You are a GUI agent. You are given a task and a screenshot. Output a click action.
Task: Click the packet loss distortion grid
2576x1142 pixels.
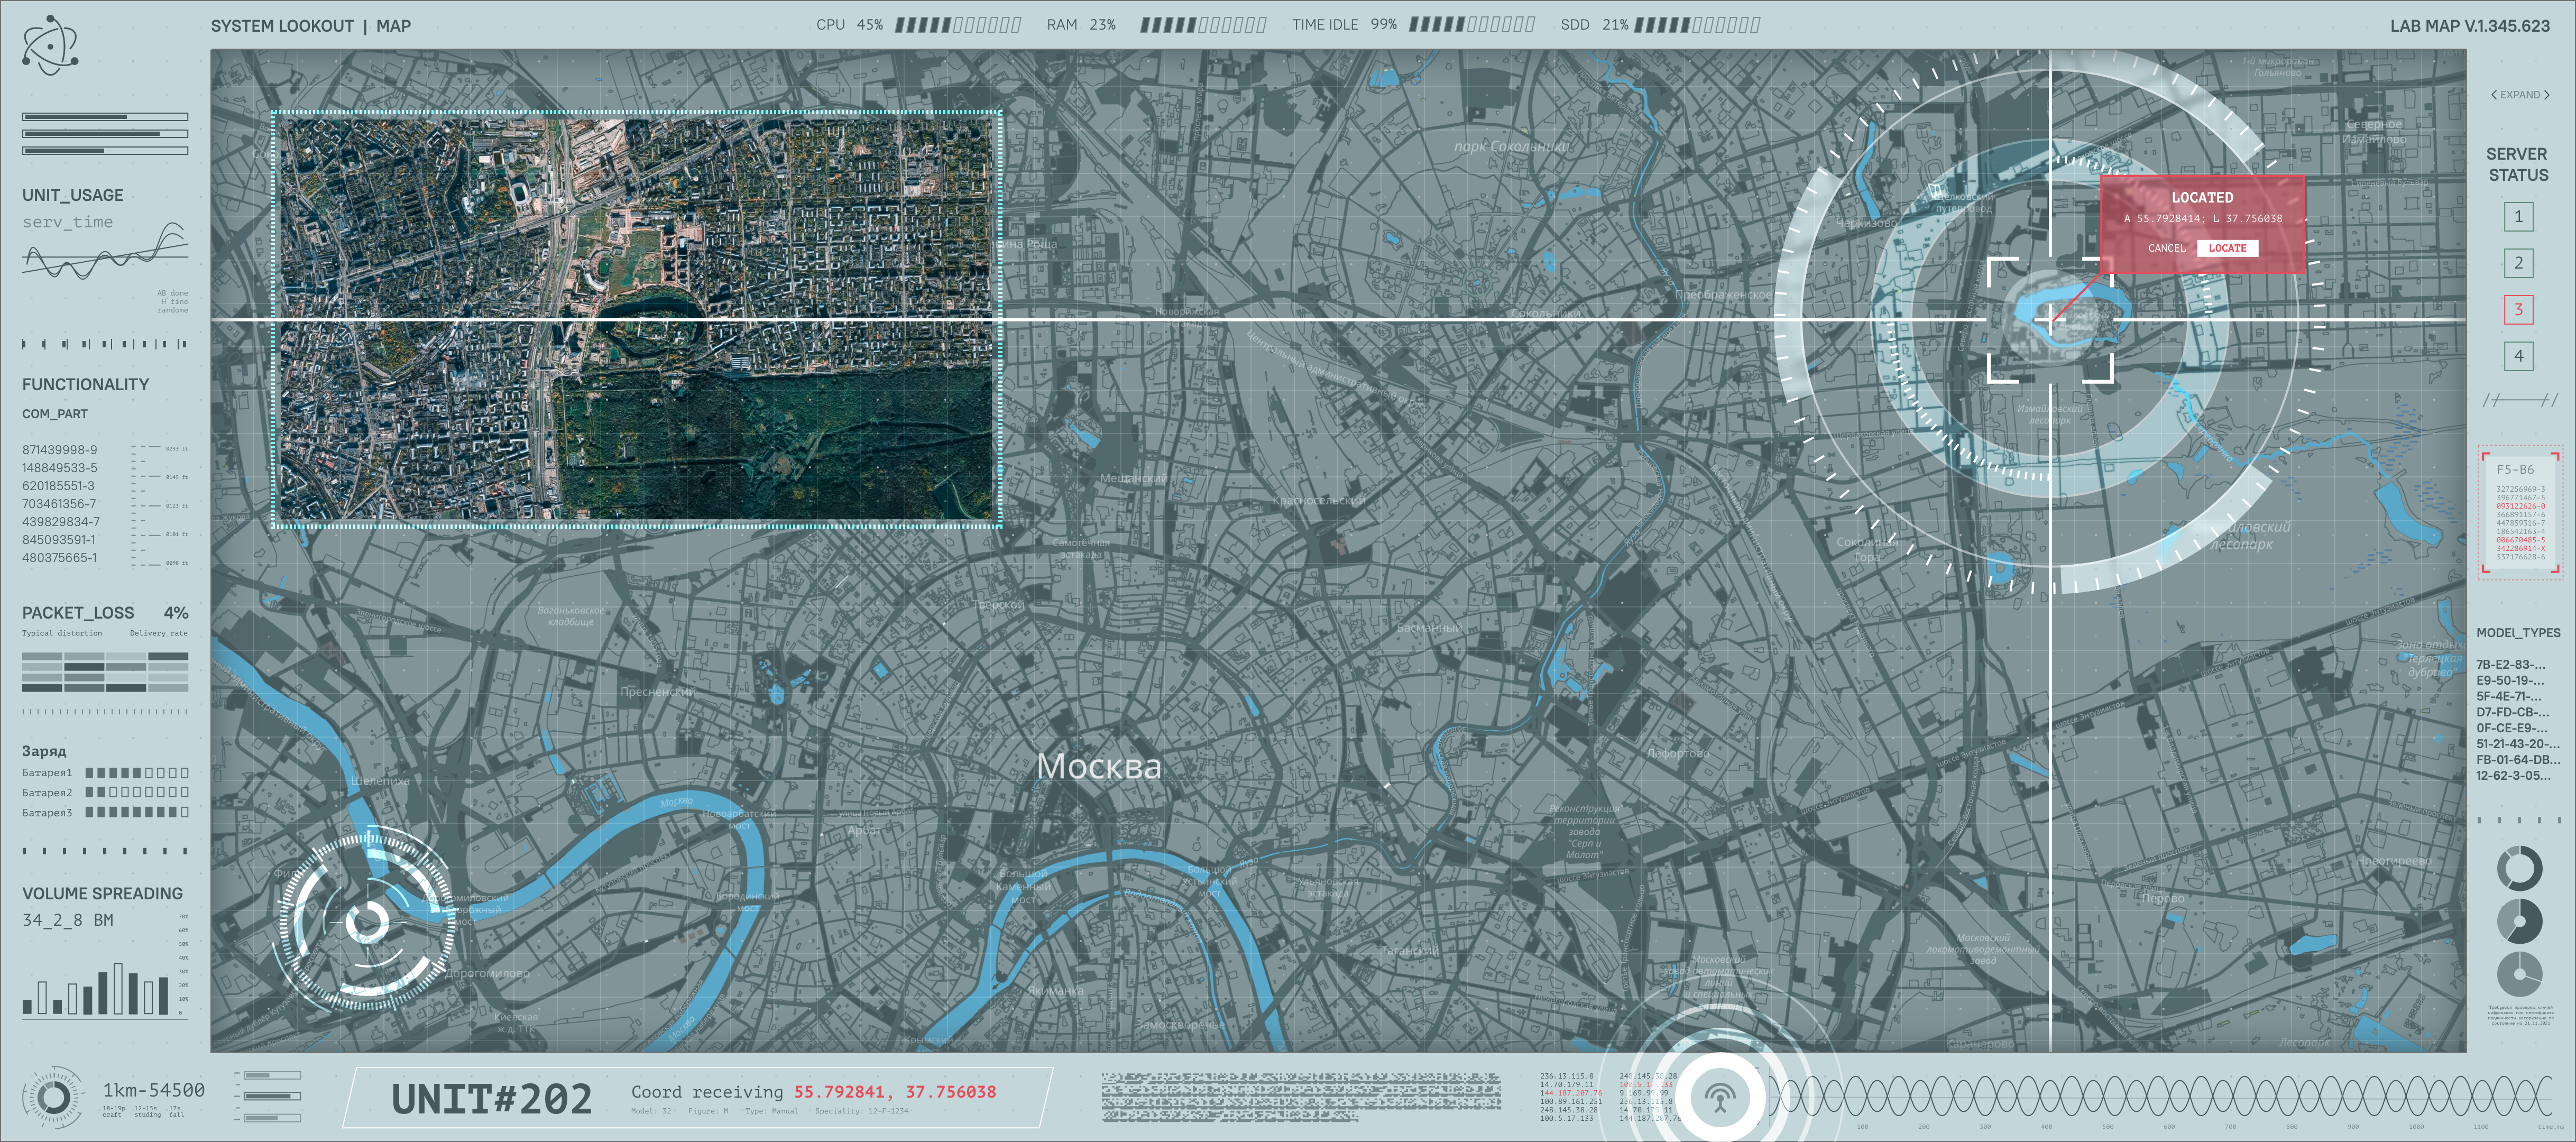click(105, 672)
